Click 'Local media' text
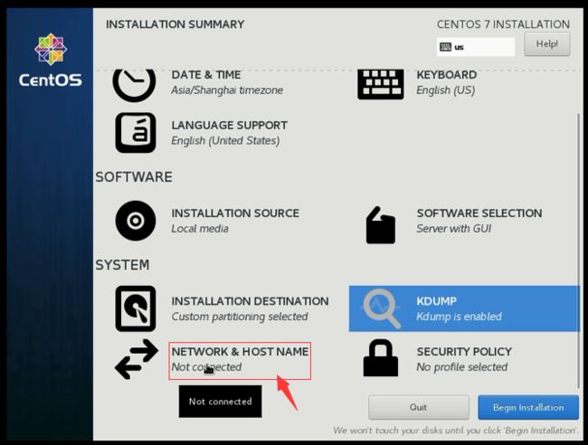 [x=200, y=229]
